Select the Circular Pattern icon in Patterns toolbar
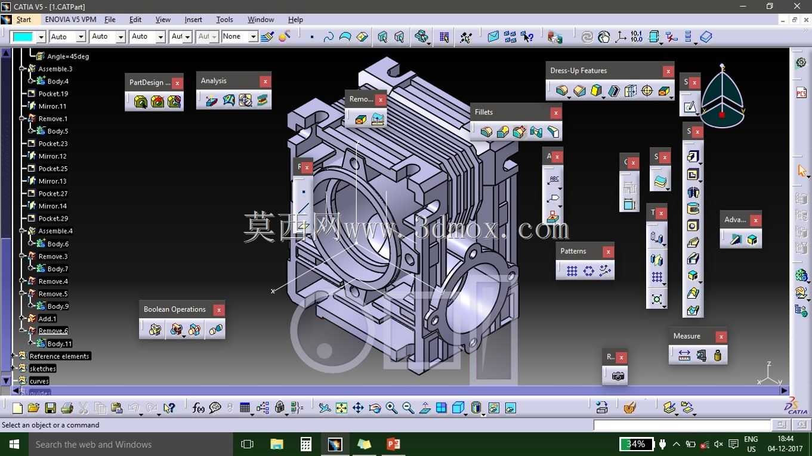This screenshot has height=456, width=812. (x=588, y=271)
